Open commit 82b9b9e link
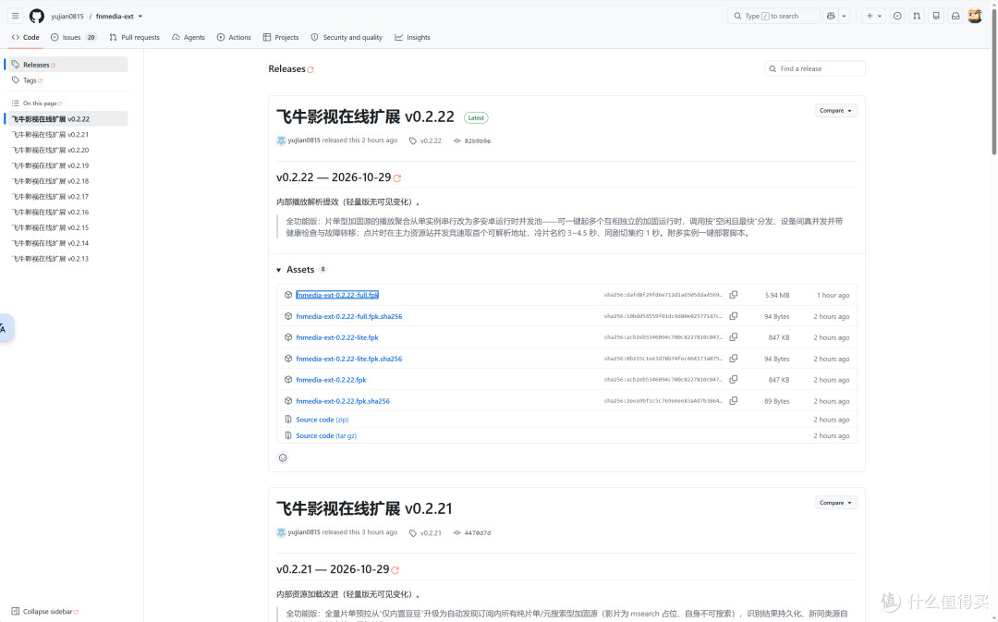Image resolution: width=998 pixels, height=622 pixels. click(478, 140)
